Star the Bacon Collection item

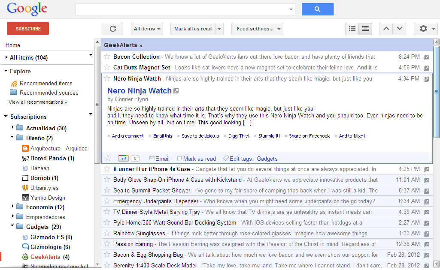click(x=107, y=56)
